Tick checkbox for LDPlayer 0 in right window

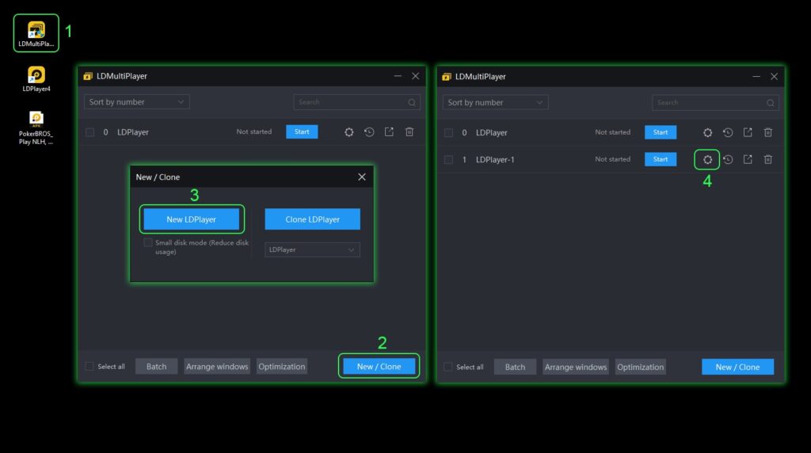(x=448, y=133)
